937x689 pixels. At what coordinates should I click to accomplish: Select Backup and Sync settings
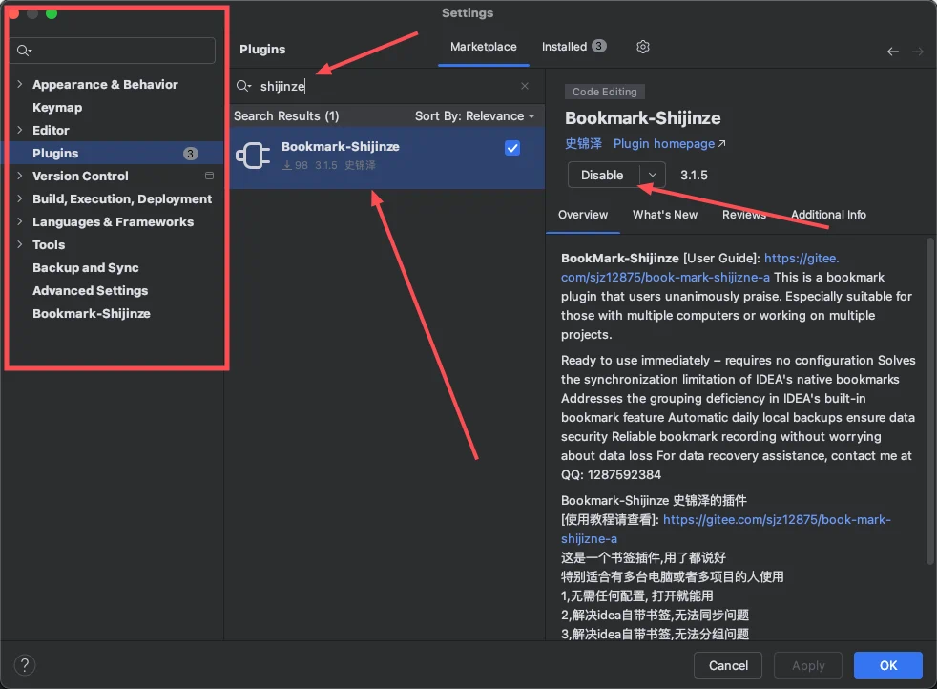click(86, 268)
